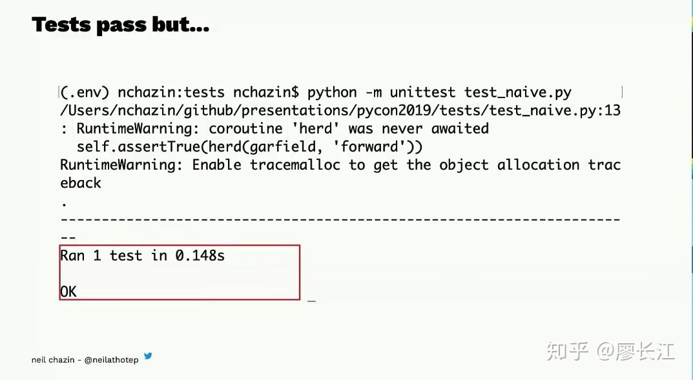Image resolution: width=693 pixels, height=380 pixels.
Task: Click the Twitter bird icon
Action: (148, 356)
